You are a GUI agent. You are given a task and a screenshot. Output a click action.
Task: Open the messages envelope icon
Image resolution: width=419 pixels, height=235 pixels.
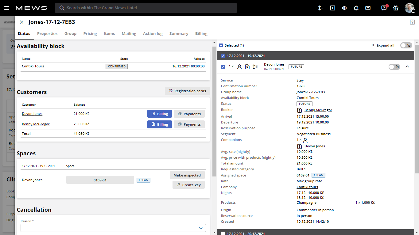[368, 8]
